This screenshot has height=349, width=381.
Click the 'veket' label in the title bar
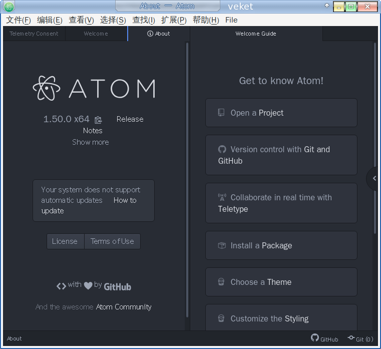pyautogui.click(x=240, y=7)
